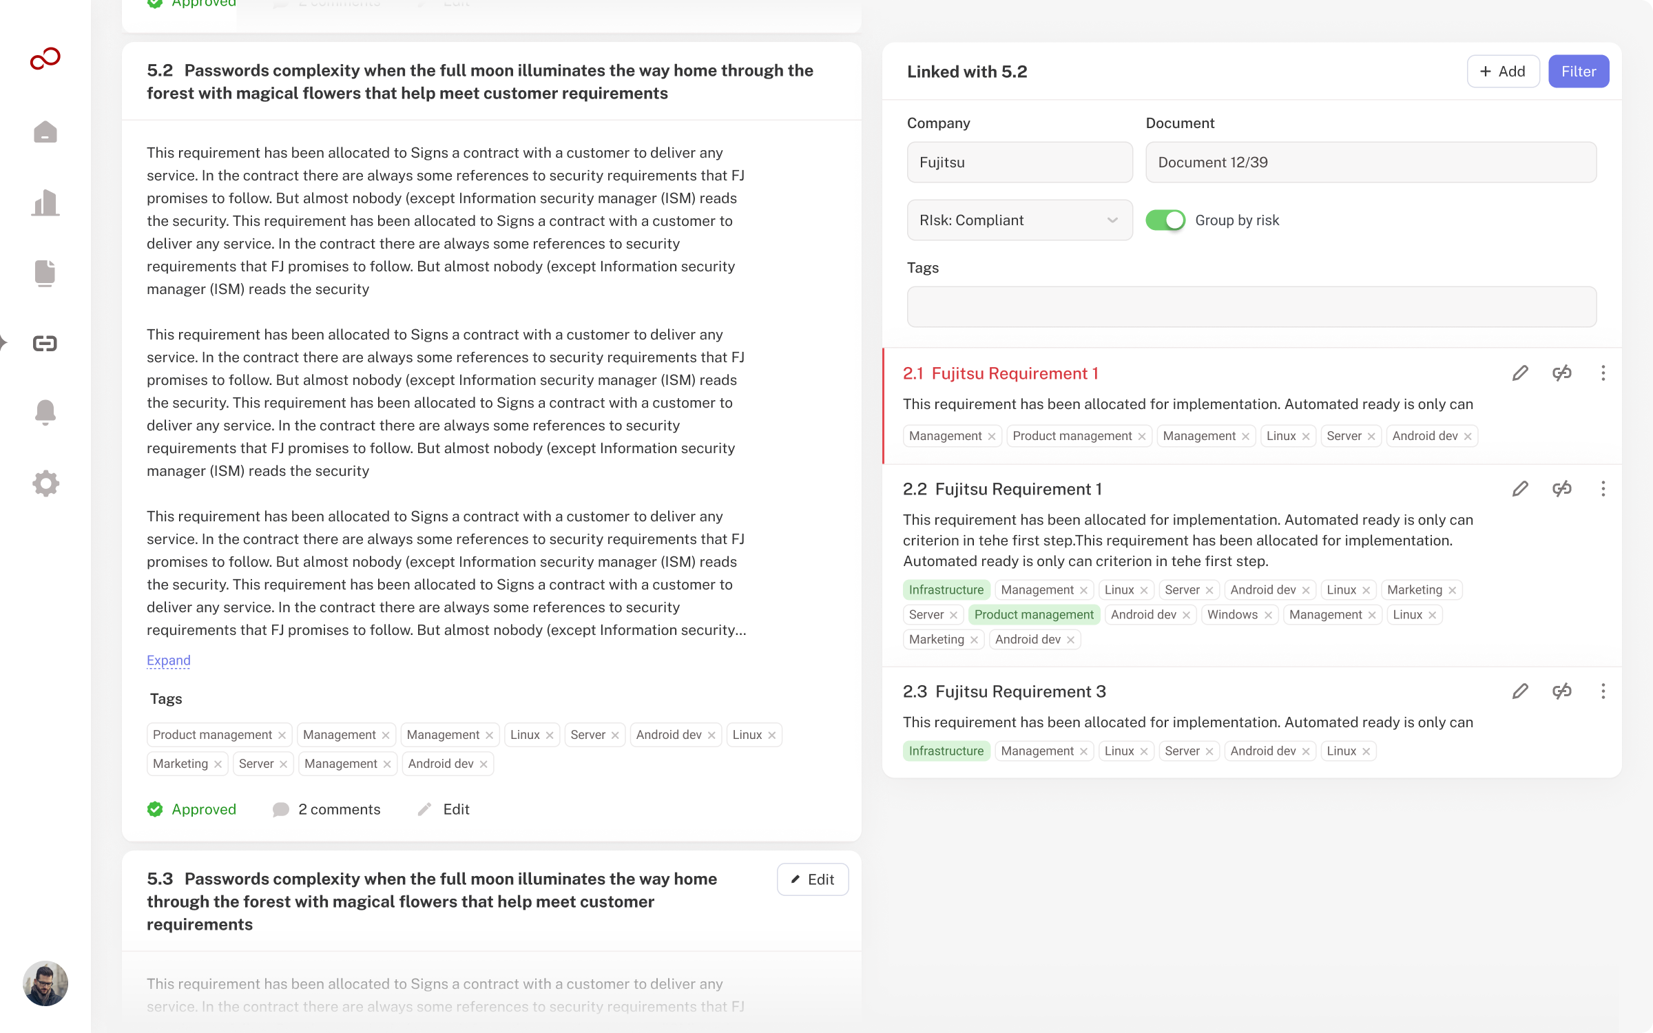The height and width of the screenshot is (1033, 1653).
Task: Click the Add button in Linked panel
Action: [1503, 72]
